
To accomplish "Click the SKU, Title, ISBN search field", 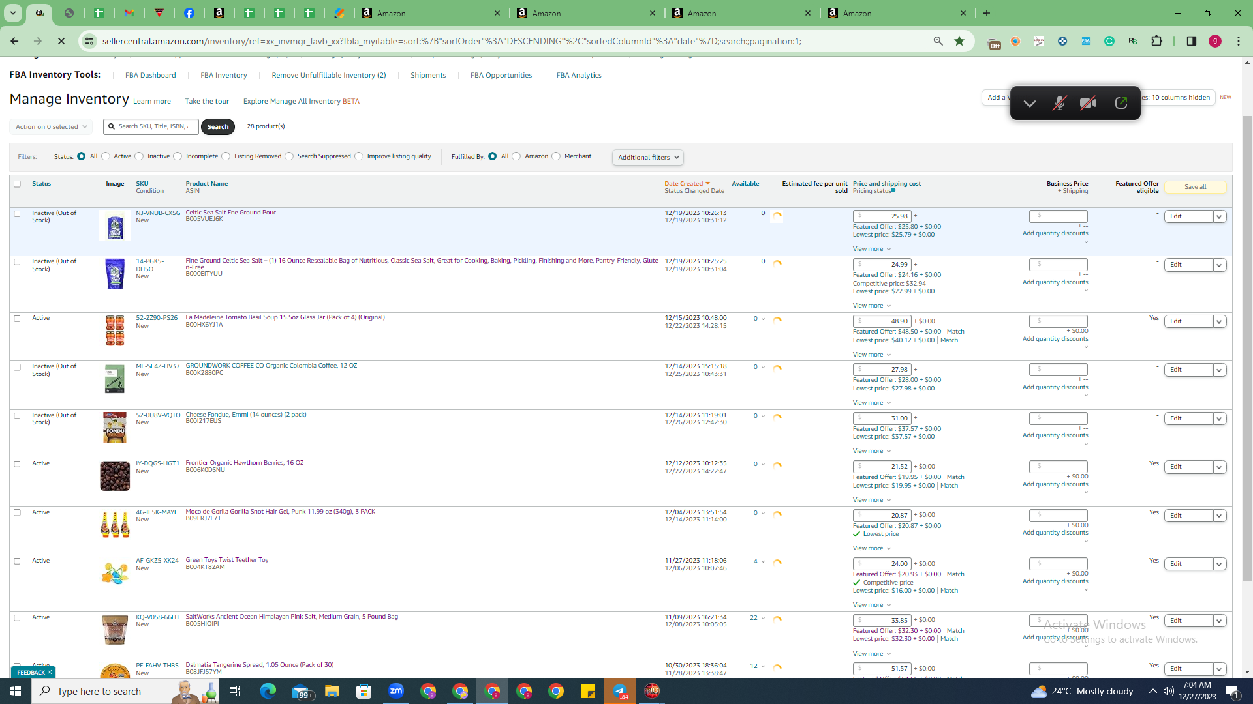I will point(151,126).
